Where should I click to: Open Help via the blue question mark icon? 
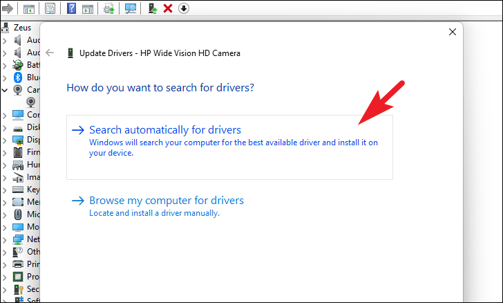click(71, 8)
